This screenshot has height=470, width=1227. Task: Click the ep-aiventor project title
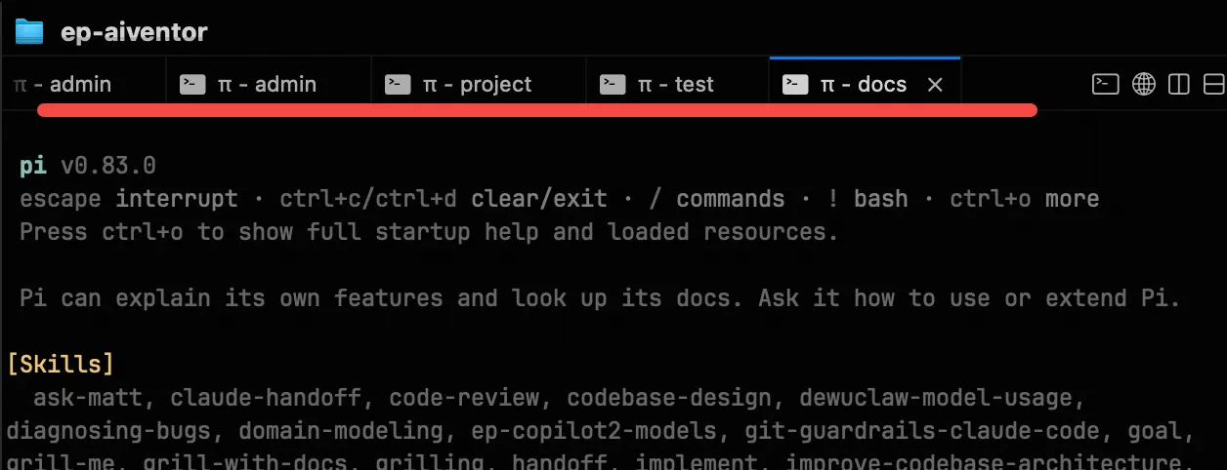click(135, 32)
